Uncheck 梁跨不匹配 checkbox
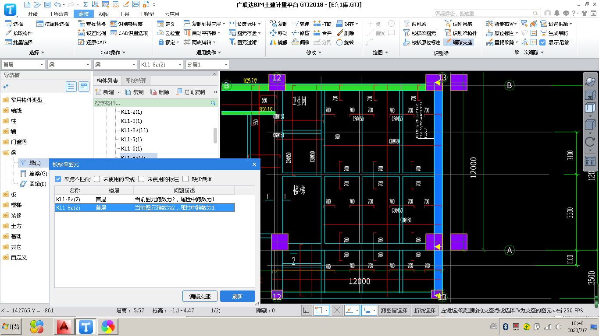Viewport: 599px width, 336px height. [58, 179]
